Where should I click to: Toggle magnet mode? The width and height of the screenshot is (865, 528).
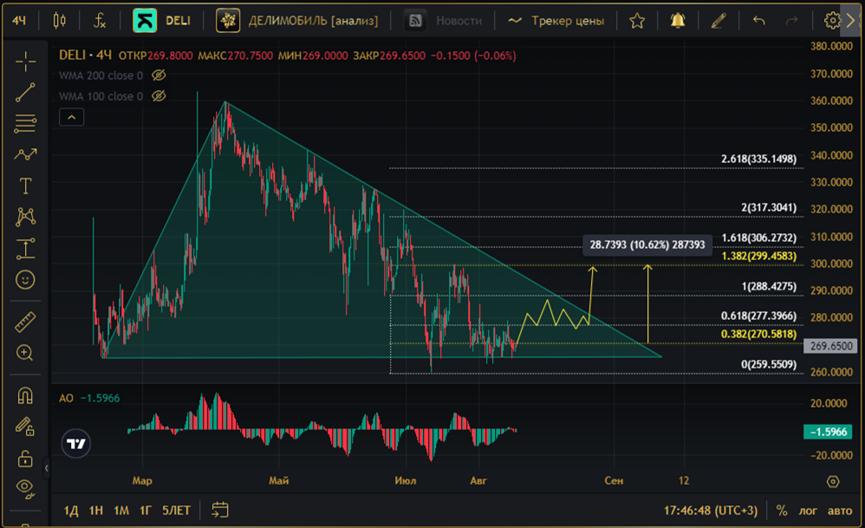point(25,395)
